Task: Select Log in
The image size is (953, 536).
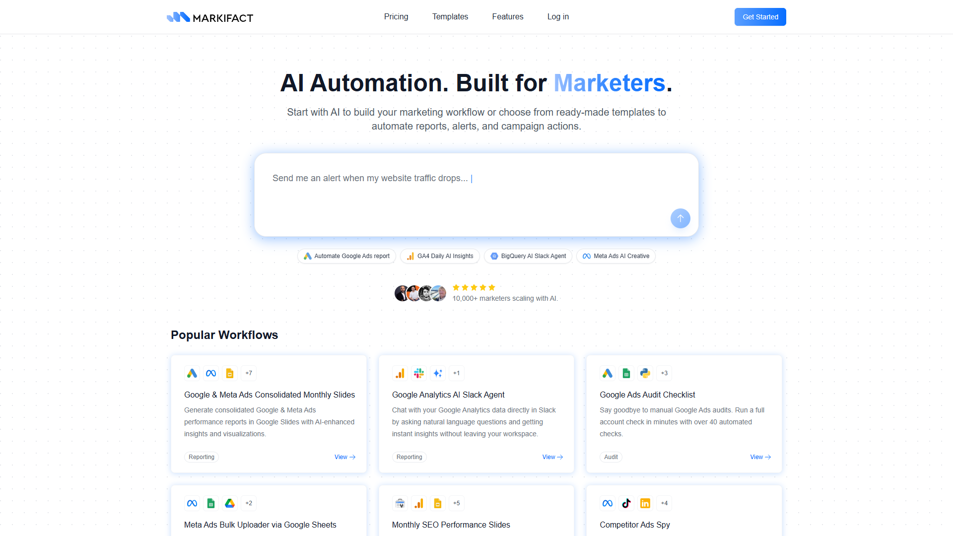Action: [x=558, y=17]
